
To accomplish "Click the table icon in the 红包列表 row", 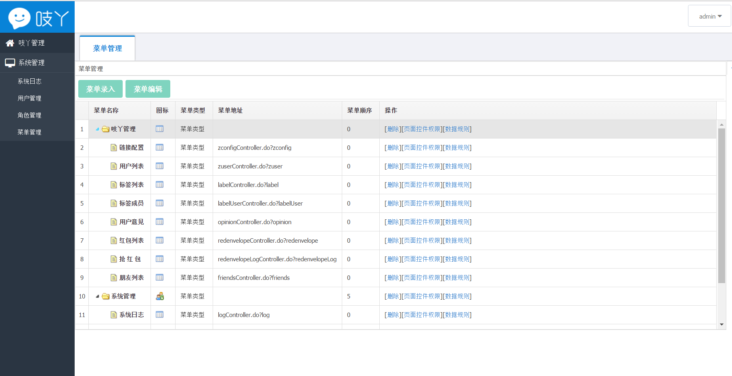I will [160, 241].
